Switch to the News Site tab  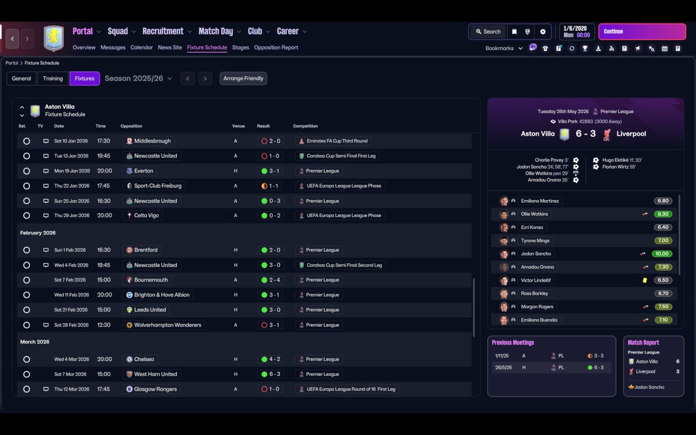pos(170,47)
